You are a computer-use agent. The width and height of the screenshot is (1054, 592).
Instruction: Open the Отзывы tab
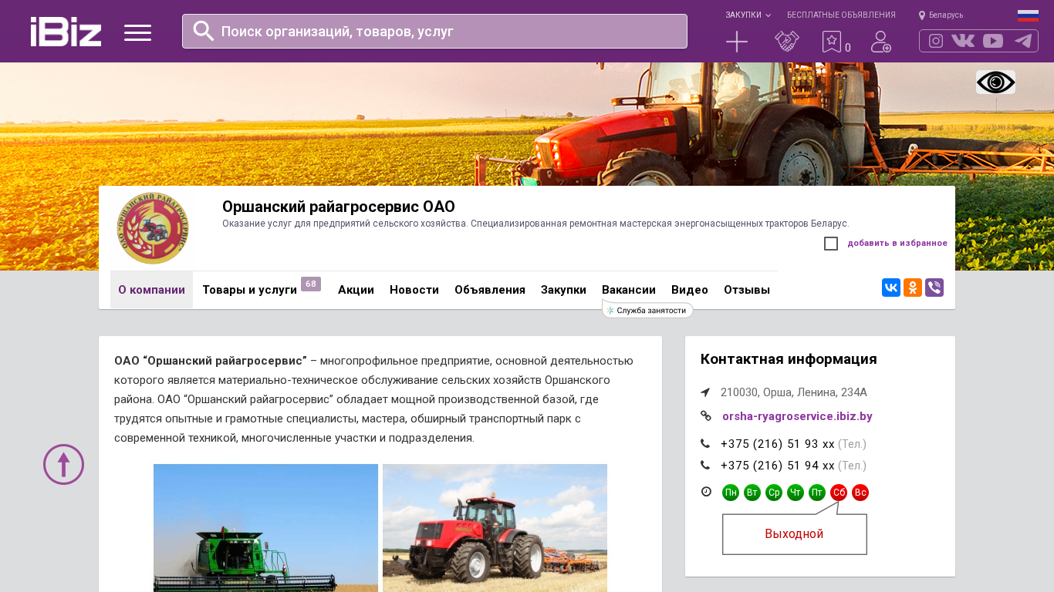(747, 290)
